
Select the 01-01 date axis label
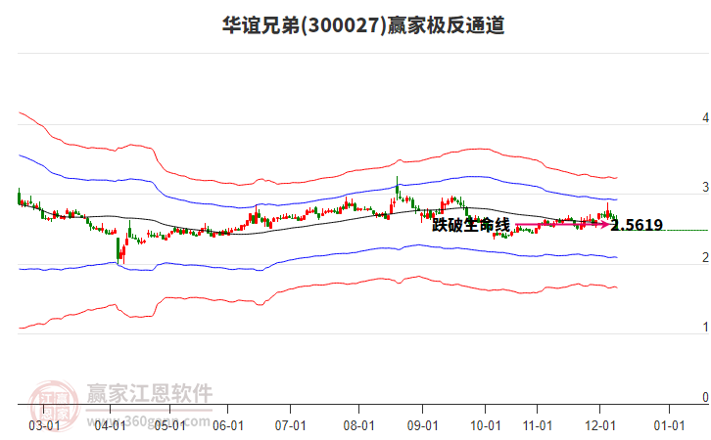coord(669,425)
